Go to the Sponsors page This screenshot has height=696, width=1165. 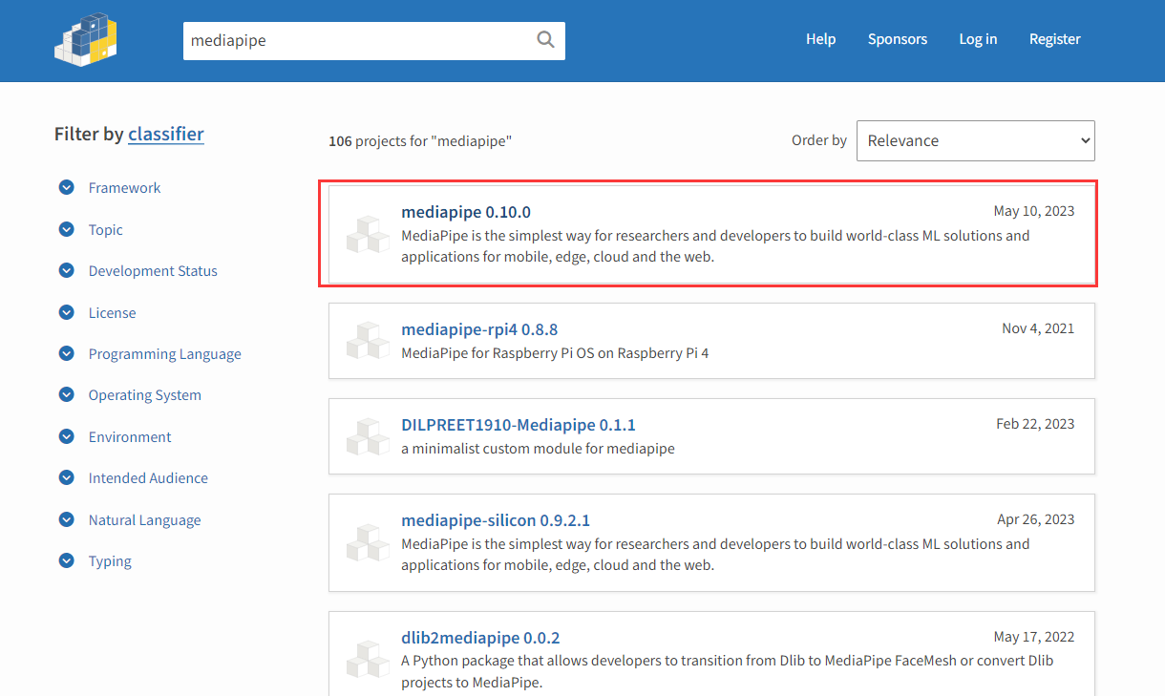click(x=897, y=39)
